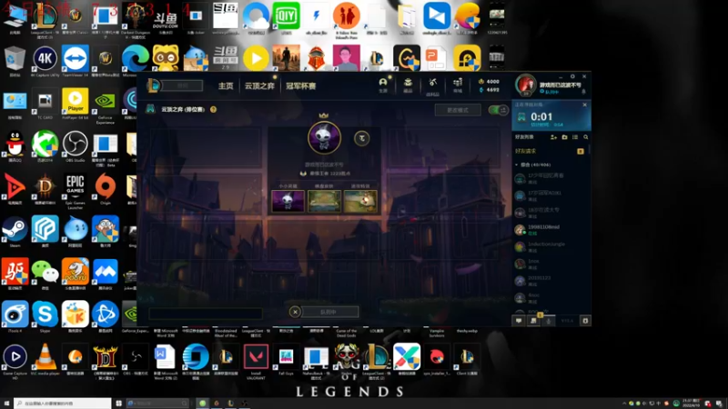Viewport: 728px width, 409px height.
Task: Open the chat bubble icon in client footer
Action: pos(519,321)
